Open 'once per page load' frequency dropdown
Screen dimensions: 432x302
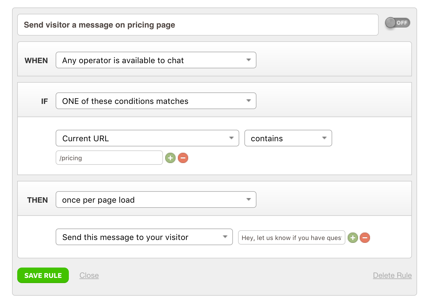click(156, 200)
